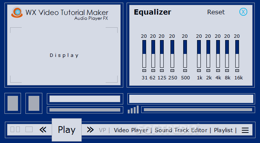Open the hamburger menu
Viewport: 260px width, 143px height.
[x=245, y=130]
